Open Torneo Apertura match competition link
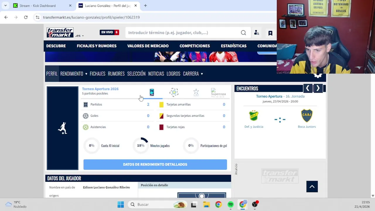375x211 pixels. click(269, 96)
